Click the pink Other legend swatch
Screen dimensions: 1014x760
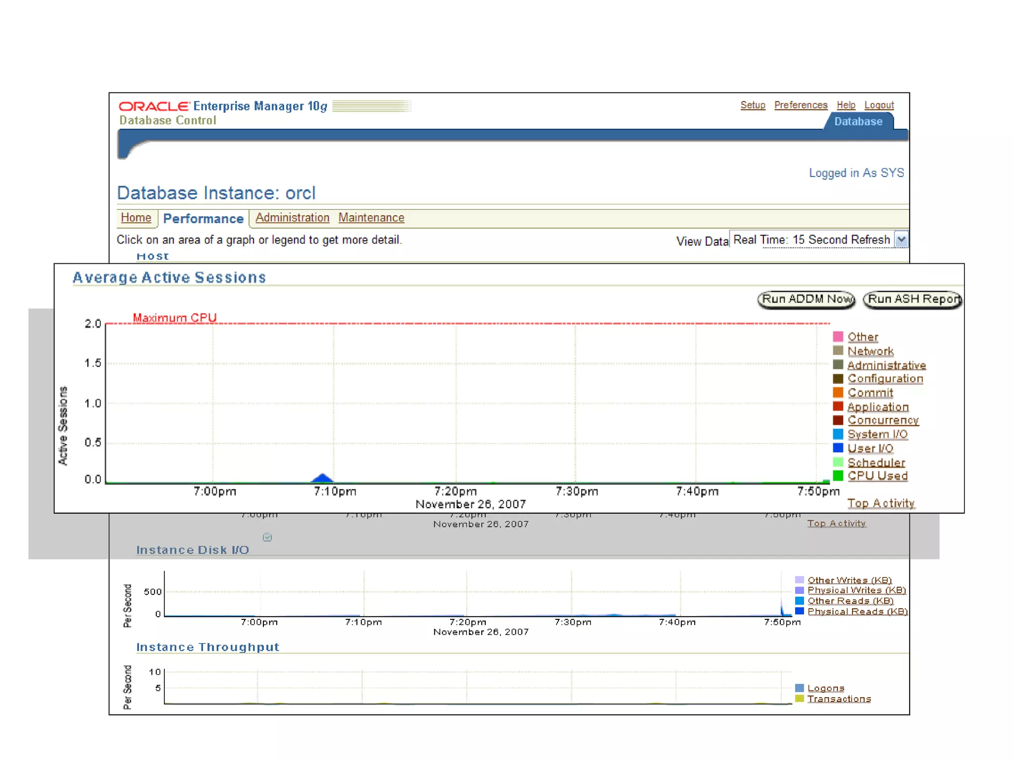[838, 337]
